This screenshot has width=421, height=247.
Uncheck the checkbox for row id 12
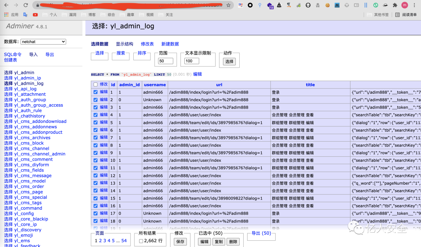96,175
